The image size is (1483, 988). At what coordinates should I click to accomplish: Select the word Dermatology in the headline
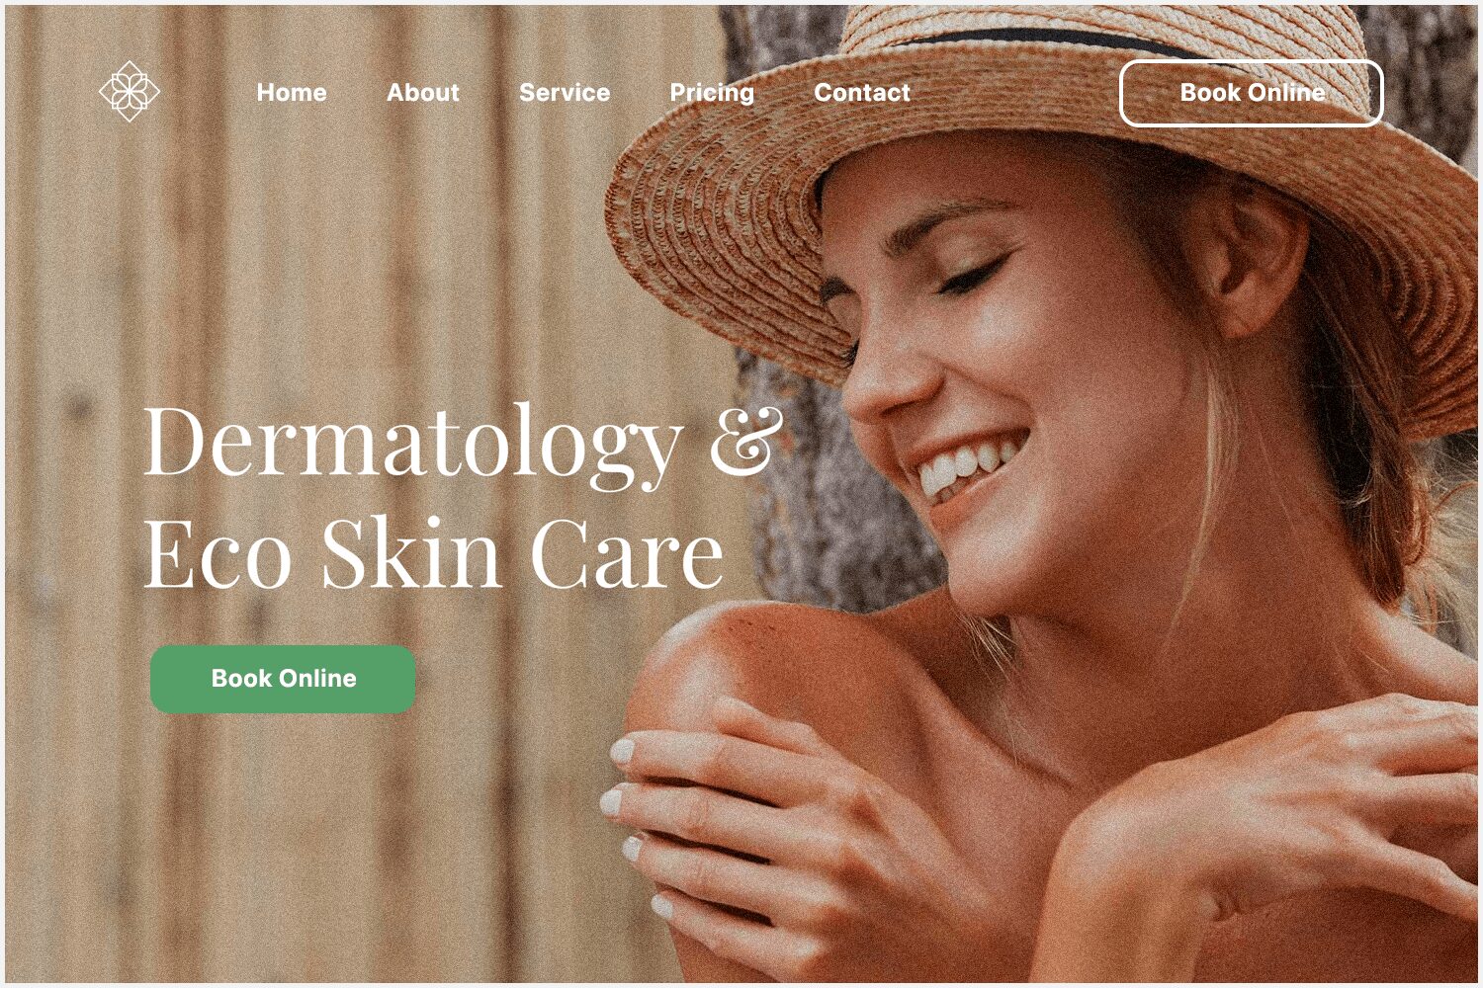(x=413, y=444)
